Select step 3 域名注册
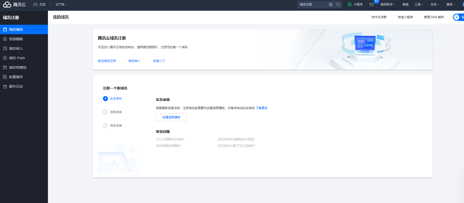464x203 pixels. coord(112,126)
